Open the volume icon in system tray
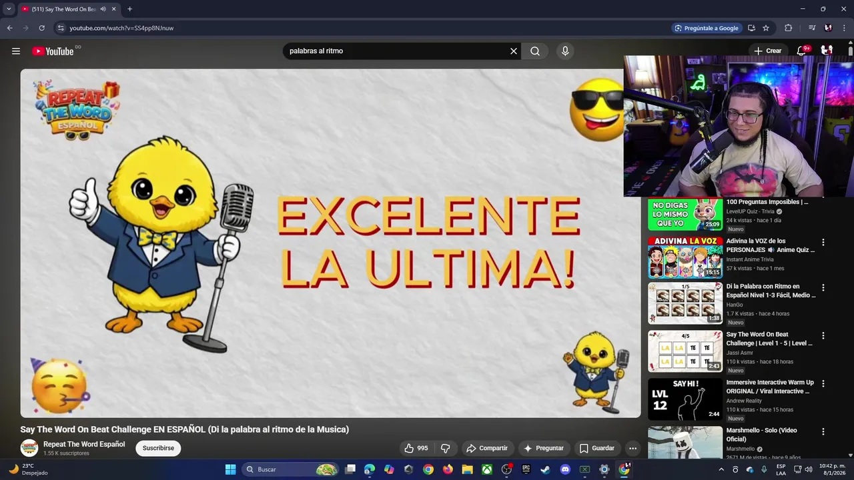854x480 pixels. coord(809,469)
